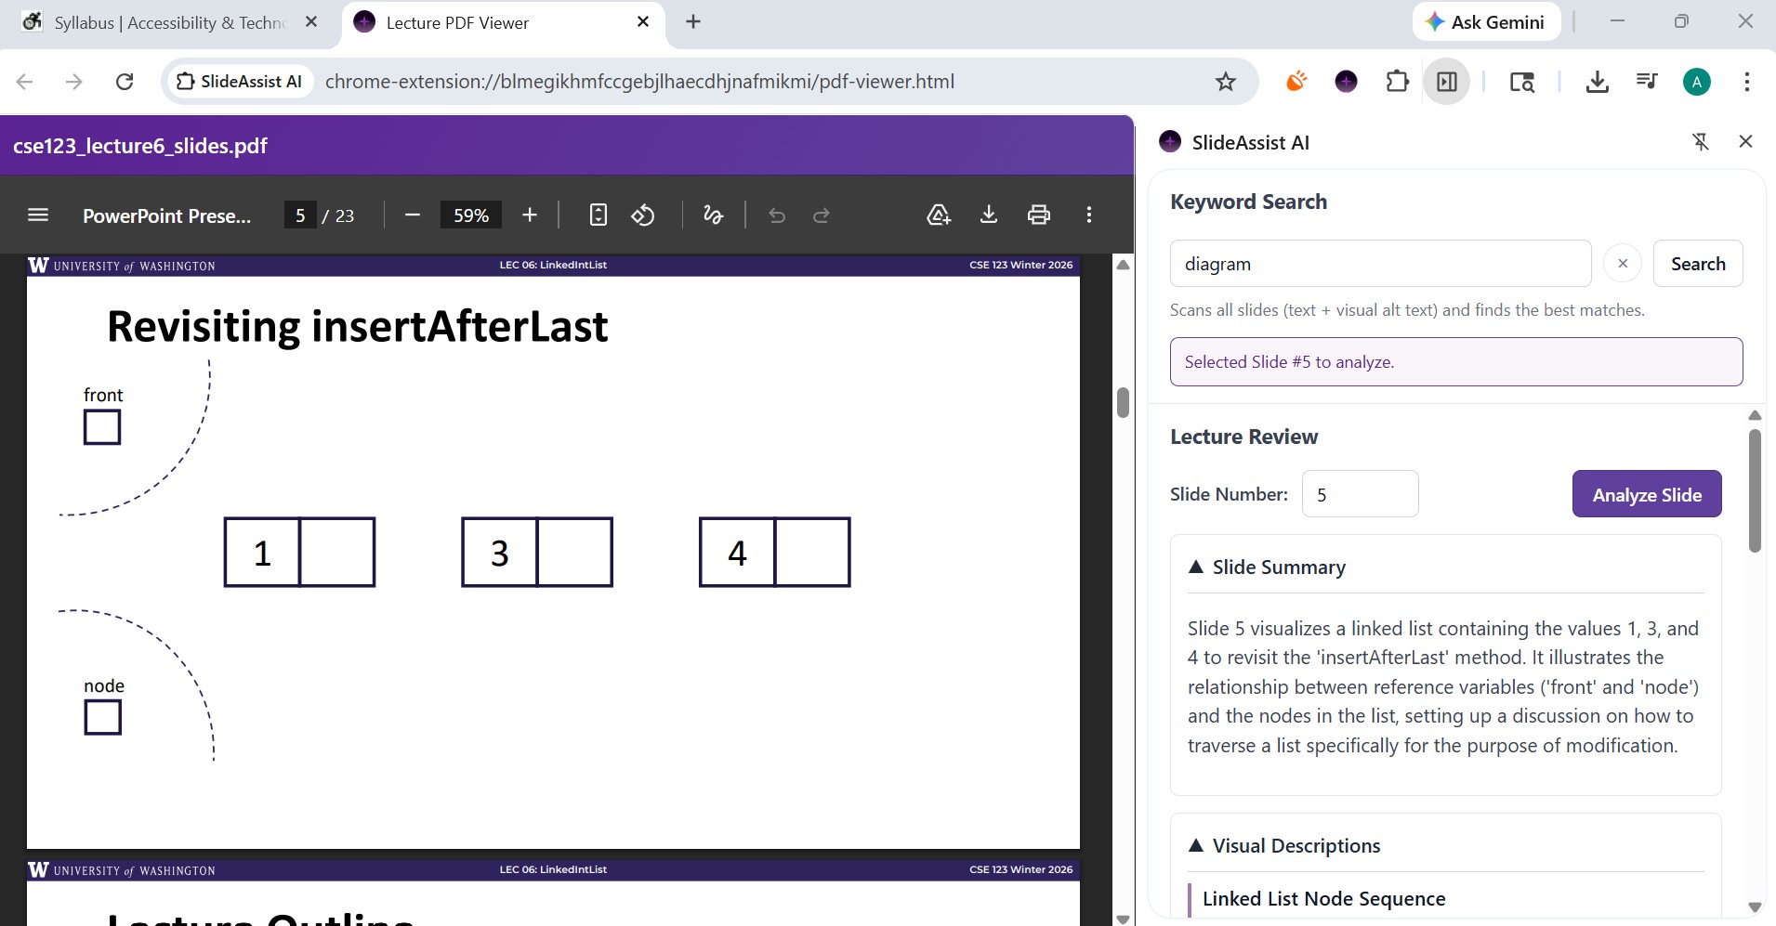
Task: Collapse the Slide Summary section
Action: [x=1195, y=567]
